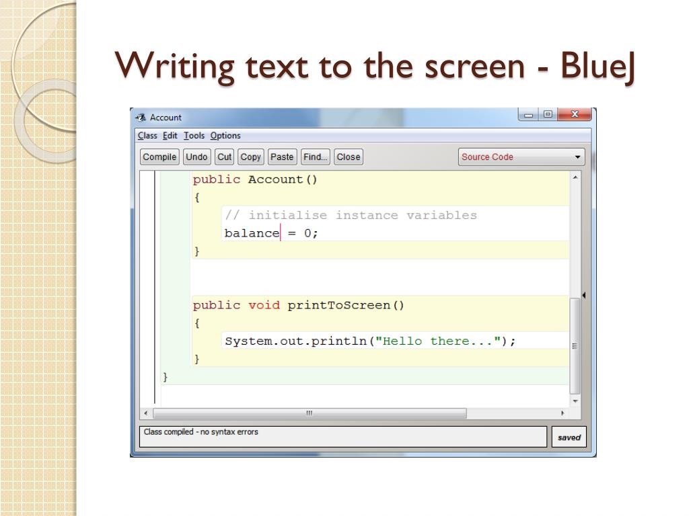
Task: Click the slide title 'Writing text to the screen - BlueJ'
Action: [375, 66]
